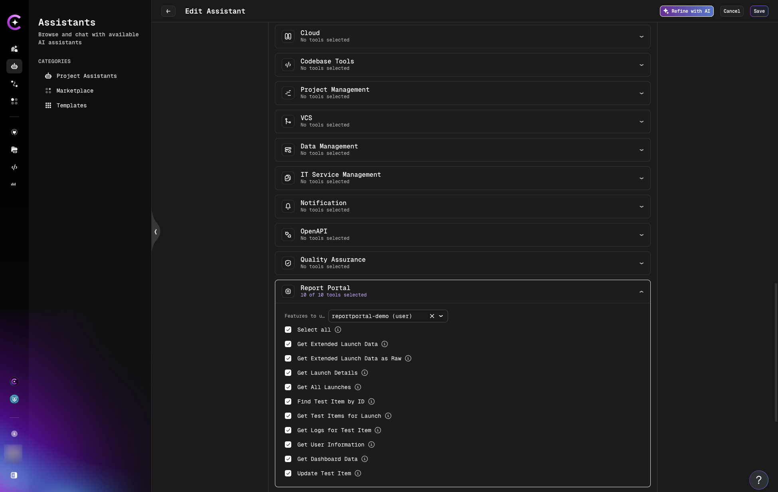Screen dimensions: 778x492
Task: Open the analytics bar-chart icon in sidebar
Action: 14,184
